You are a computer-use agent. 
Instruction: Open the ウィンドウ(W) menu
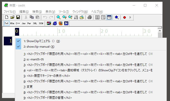[80, 12]
